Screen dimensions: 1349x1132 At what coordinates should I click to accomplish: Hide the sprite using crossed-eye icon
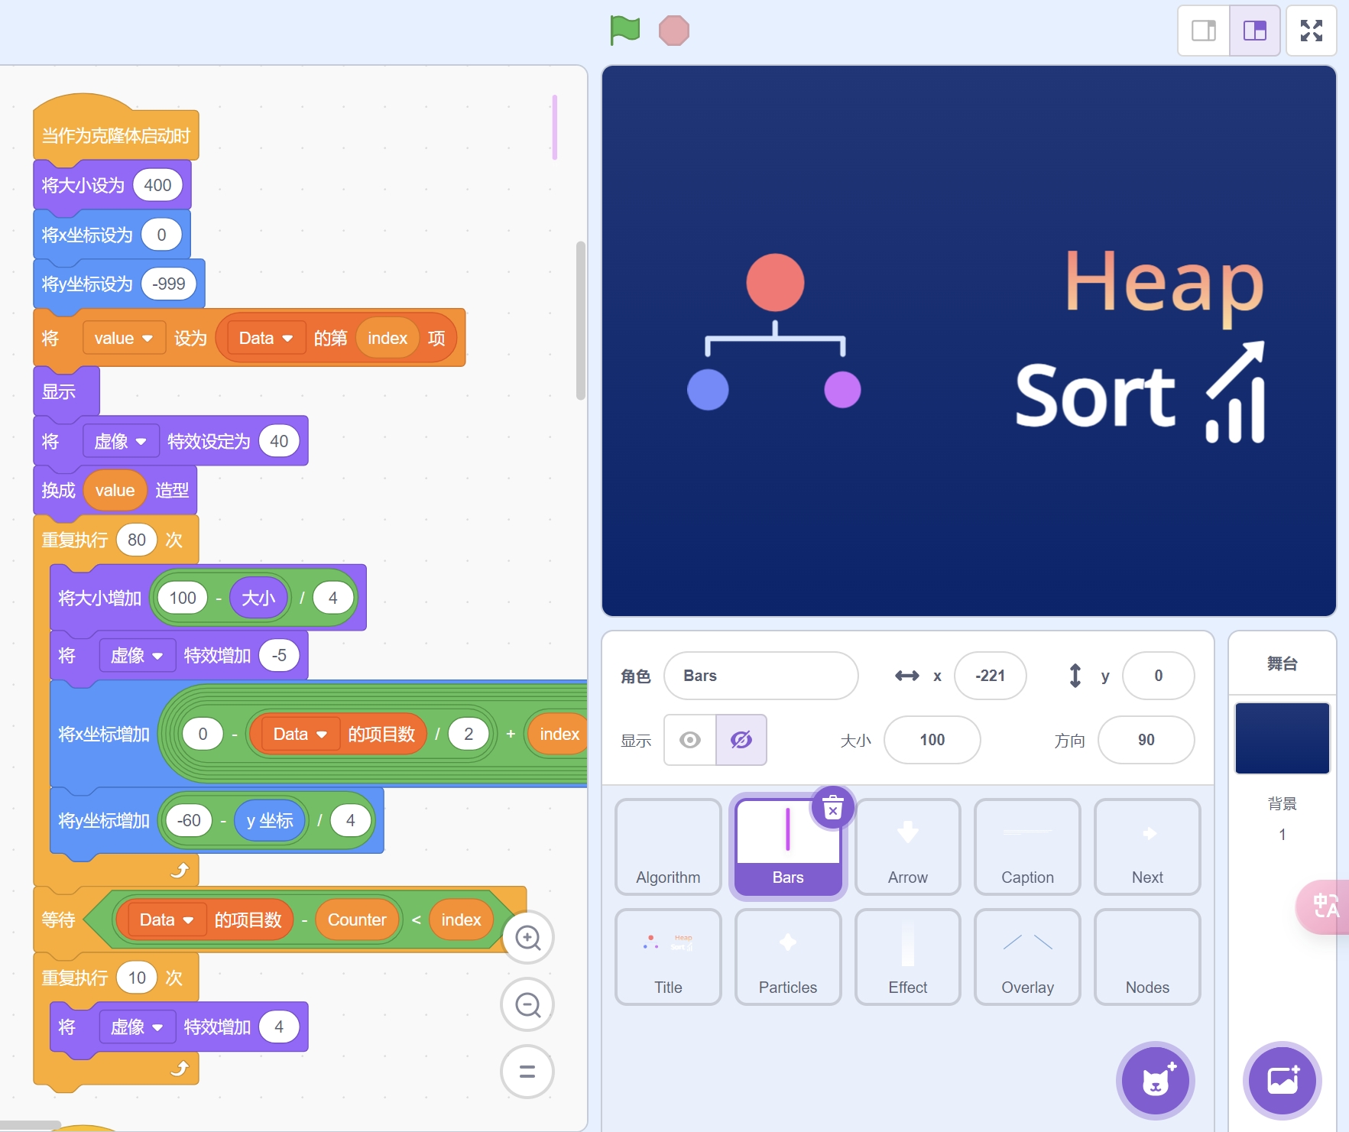click(x=741, y=740)
